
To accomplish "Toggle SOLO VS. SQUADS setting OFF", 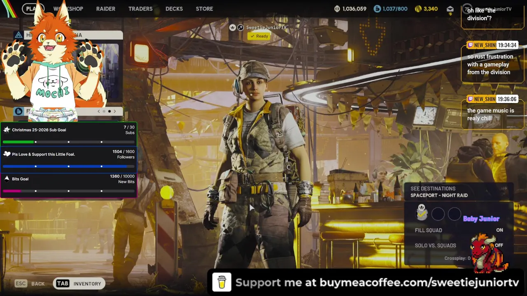I will 459,245.
